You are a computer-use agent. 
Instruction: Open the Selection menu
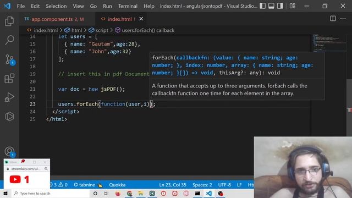56,6
